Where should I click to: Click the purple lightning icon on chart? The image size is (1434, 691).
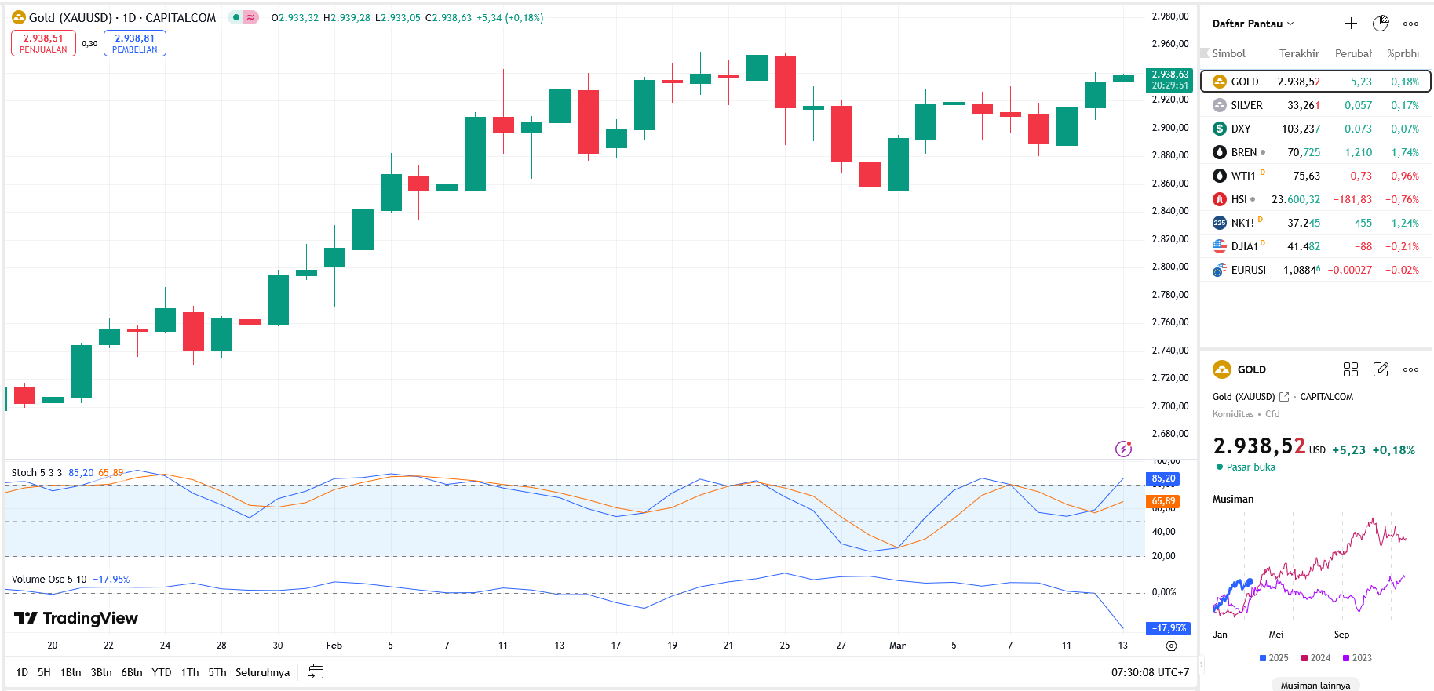click(x=1123, y=449)
